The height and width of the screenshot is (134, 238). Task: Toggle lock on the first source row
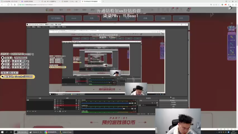coord(79,100)
